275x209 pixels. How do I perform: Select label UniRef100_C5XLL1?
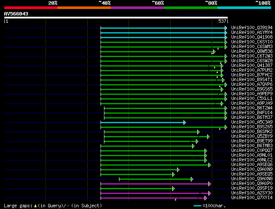[252, 99]
